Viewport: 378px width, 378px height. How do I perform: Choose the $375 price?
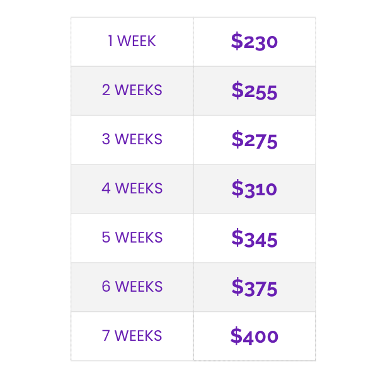pos(254,287)
